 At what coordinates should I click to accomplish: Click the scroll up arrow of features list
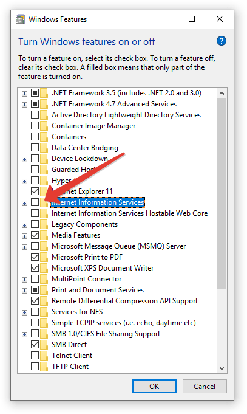pyautogui.click(x=222, y=93)
